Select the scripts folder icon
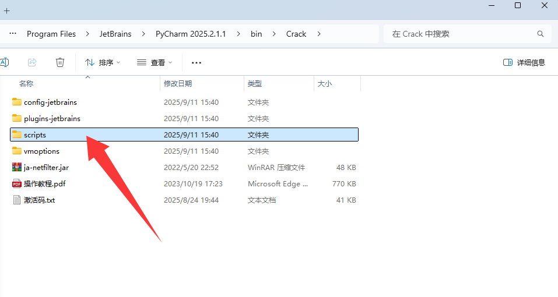The width and height of the screenshot is (558, 297). [x=17, y=135]
